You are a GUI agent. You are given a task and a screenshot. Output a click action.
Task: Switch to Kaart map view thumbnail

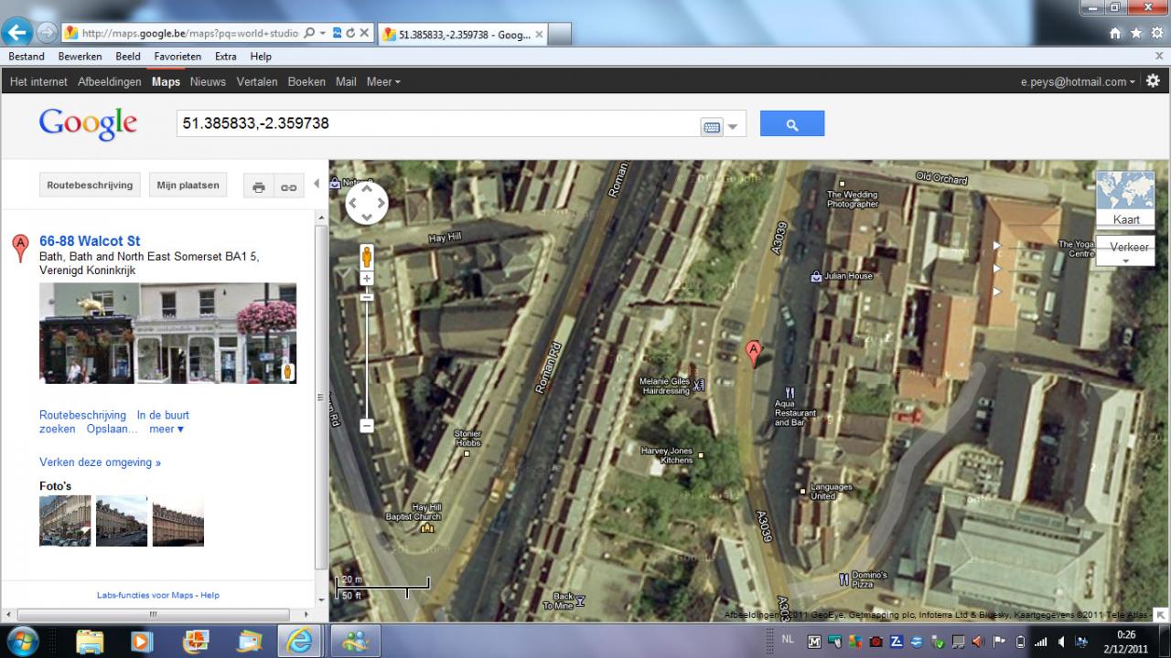point(1125,198)
